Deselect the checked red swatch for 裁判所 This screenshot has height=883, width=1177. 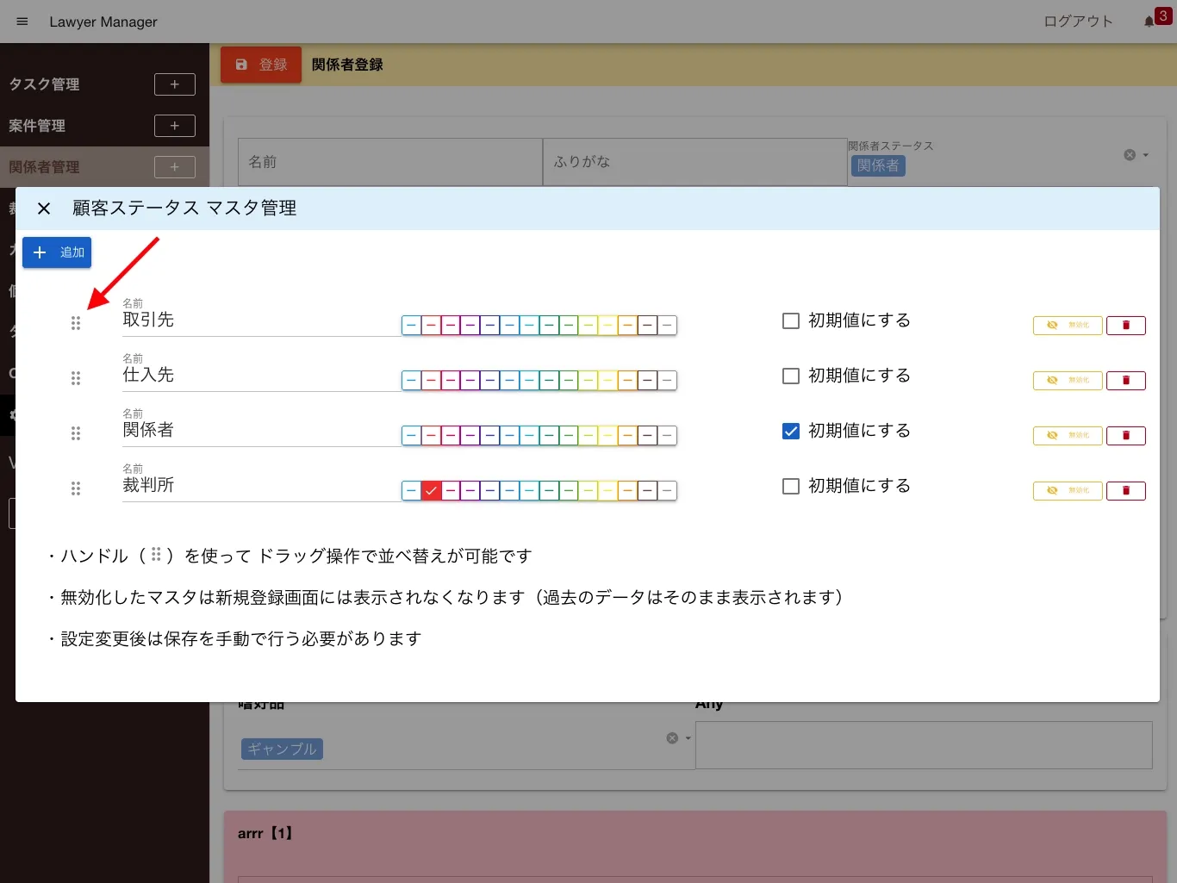coord(431,491)
